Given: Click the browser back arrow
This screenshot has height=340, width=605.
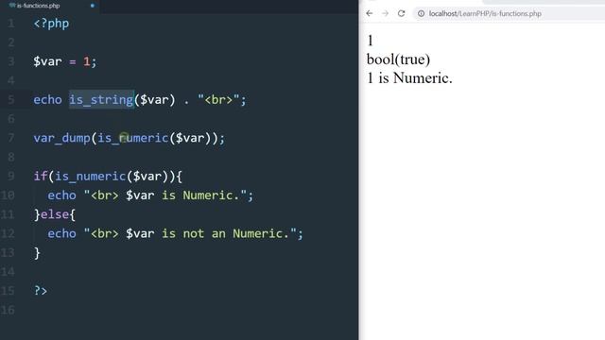Looking at the screenshot, I should (370, 13).
